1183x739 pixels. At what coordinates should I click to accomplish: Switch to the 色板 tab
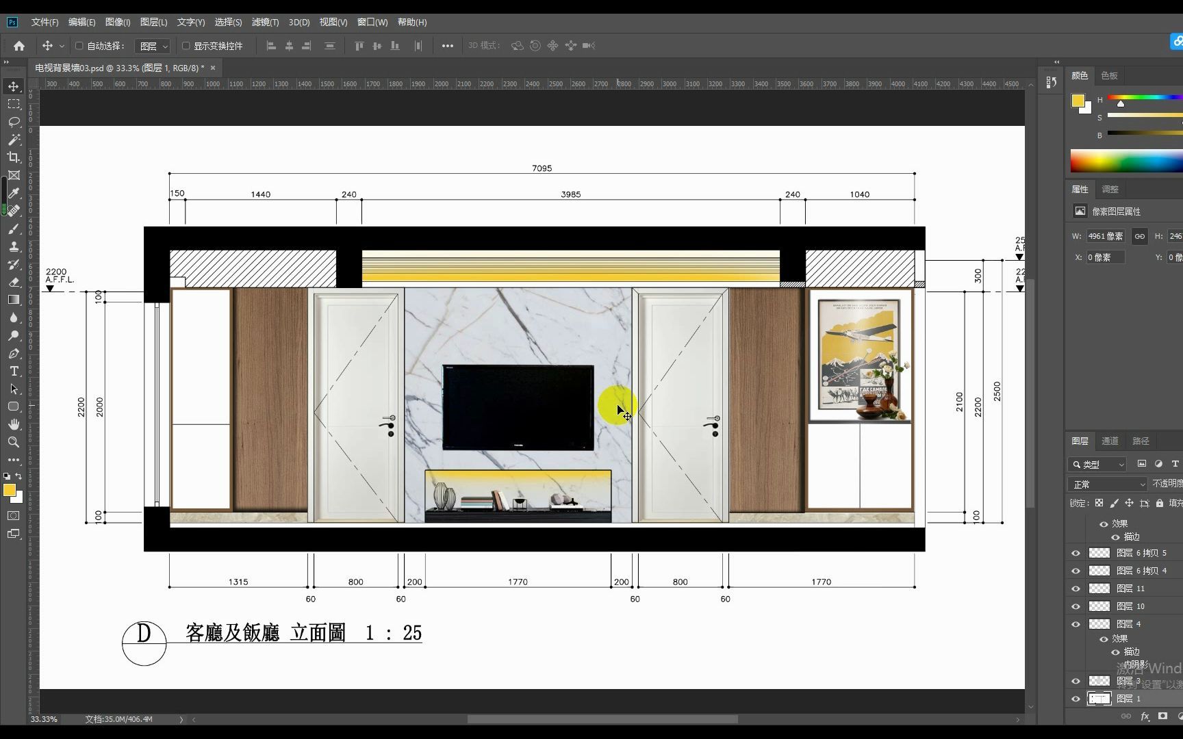tap(1109, 75)
